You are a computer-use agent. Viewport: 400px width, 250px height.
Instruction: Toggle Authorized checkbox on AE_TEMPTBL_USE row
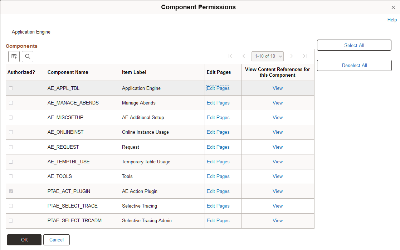click(11, 162)
